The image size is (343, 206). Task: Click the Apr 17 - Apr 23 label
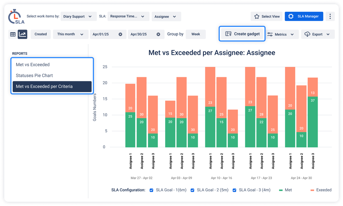[x=261, y=178]
